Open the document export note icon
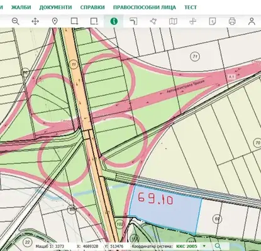Screen dimensions: 261x251 pos(213,21)
